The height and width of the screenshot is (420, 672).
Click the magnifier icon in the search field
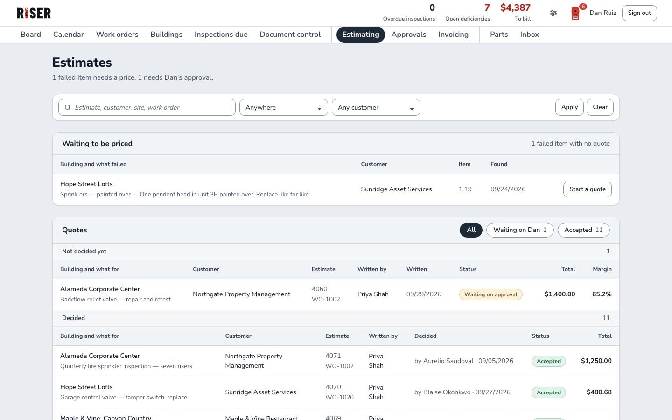(68, 107)
